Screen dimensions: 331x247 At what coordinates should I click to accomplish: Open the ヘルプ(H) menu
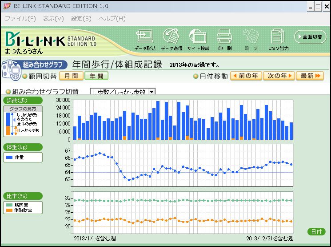click(112, 19)
